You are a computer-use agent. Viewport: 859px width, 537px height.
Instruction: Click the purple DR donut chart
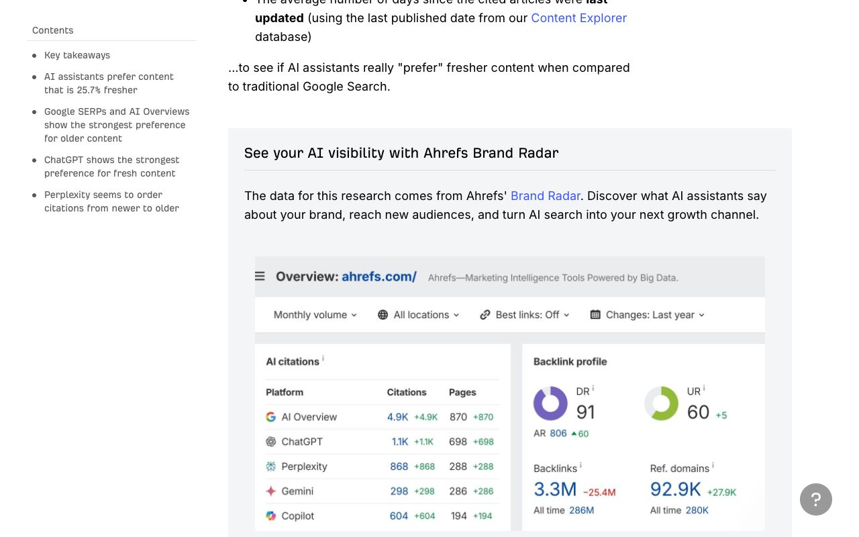(x=550, y=403)
